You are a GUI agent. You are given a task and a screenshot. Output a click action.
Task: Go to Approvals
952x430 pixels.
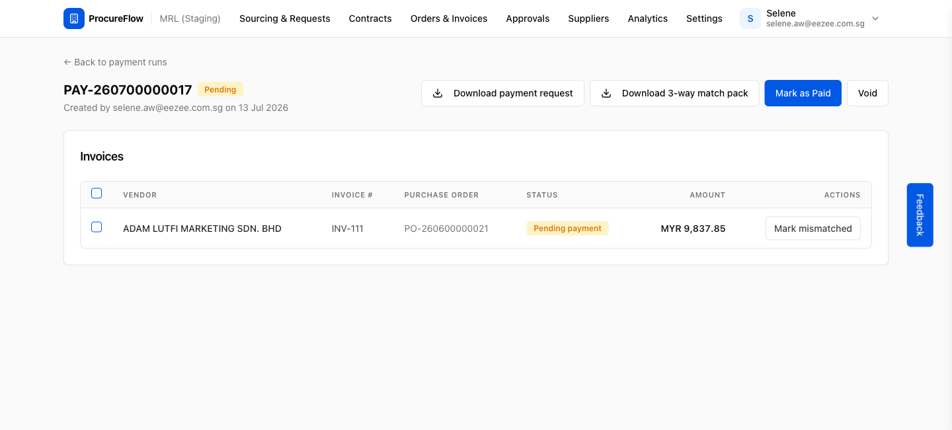(x=528, y=18)
